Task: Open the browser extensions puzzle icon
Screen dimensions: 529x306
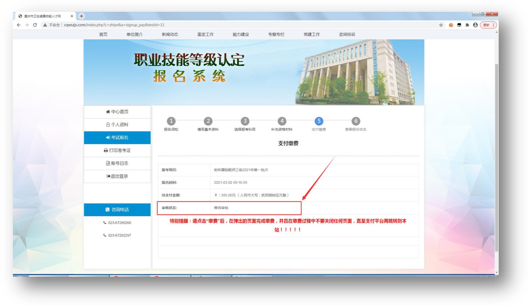Action: tap(467, 25)
